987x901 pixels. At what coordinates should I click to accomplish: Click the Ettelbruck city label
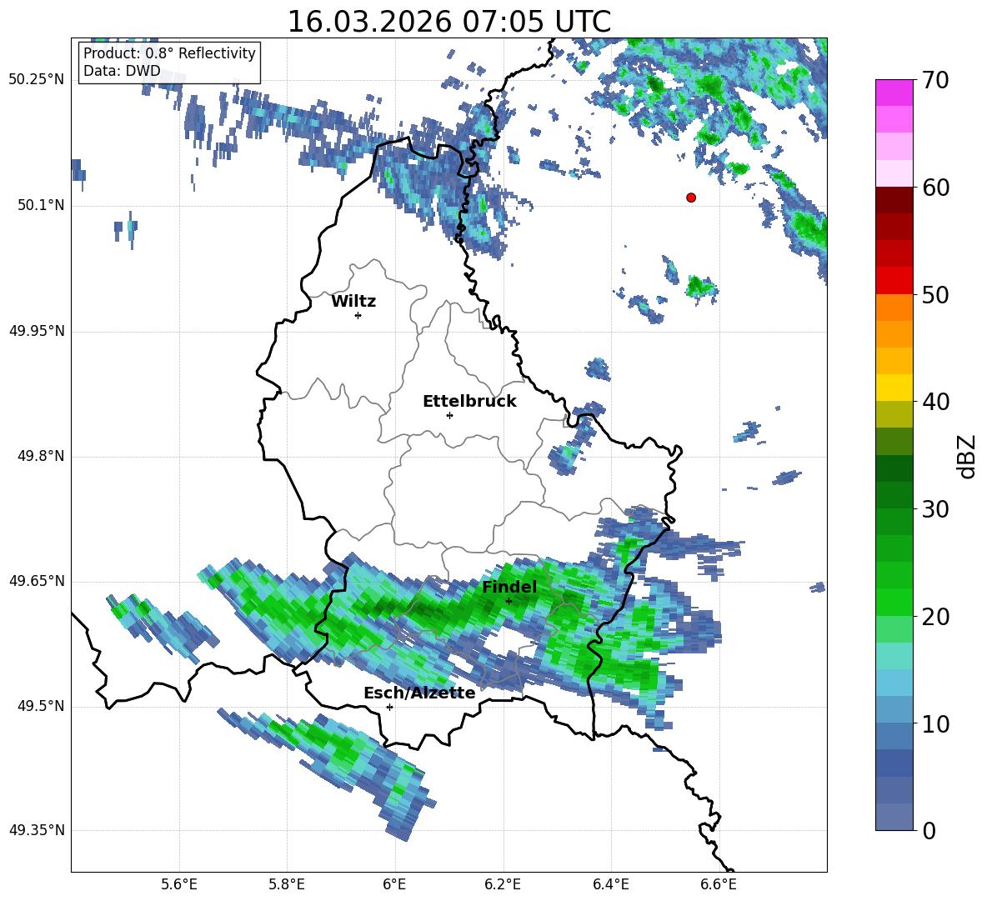pyautogui.click(x=469, y=402)
